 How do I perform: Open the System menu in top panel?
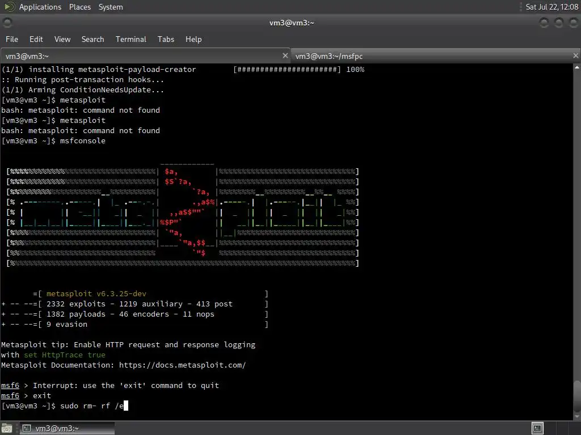tap(111, 7)
